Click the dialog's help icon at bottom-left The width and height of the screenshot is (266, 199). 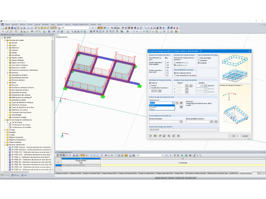pos(150,136)
